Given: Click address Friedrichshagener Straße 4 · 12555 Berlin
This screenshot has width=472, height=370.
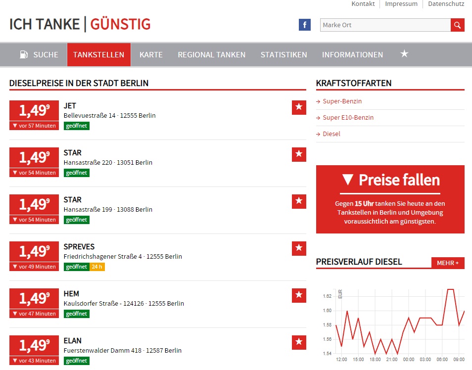Looking at the screenshot, I should pyautogui.click(x=123, y=257).
